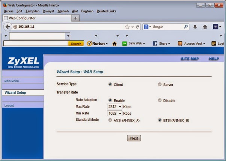The image size is (226, 161).
Task: Click Logout in sidebar
Action: coord(9,106)
